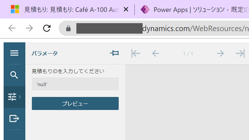Jump to last report page
The width and height of the screenshot is (249, 140).
pos(240,53)
